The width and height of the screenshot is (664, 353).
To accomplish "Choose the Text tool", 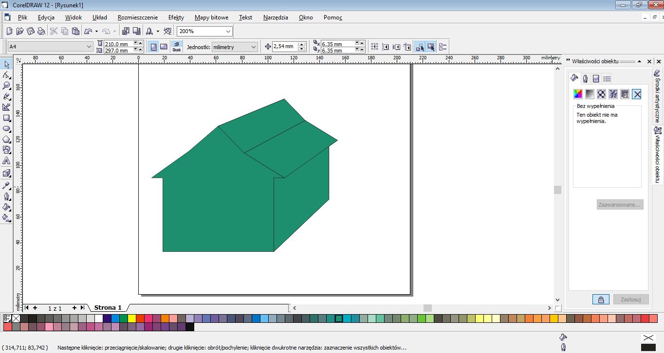I will (x=7, y=160).
